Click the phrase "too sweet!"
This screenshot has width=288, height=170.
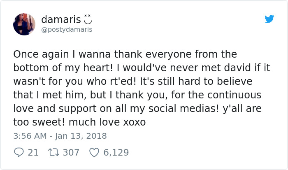click(x=37, y=122)
